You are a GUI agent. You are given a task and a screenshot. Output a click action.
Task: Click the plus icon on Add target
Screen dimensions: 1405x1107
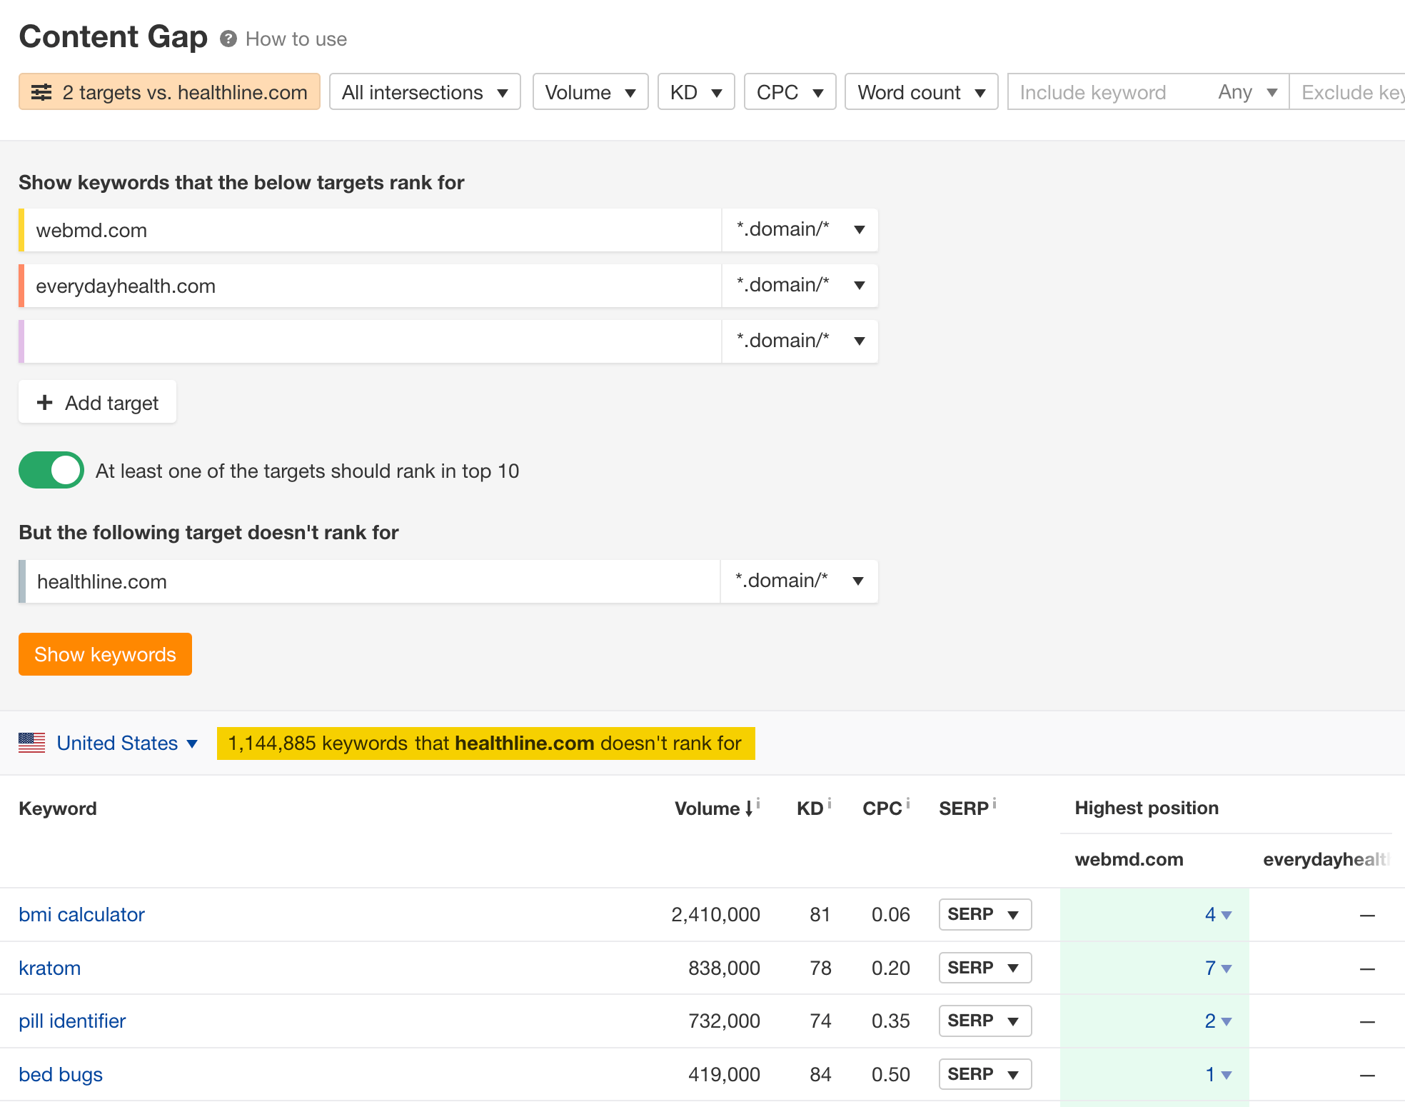(46, 402)
